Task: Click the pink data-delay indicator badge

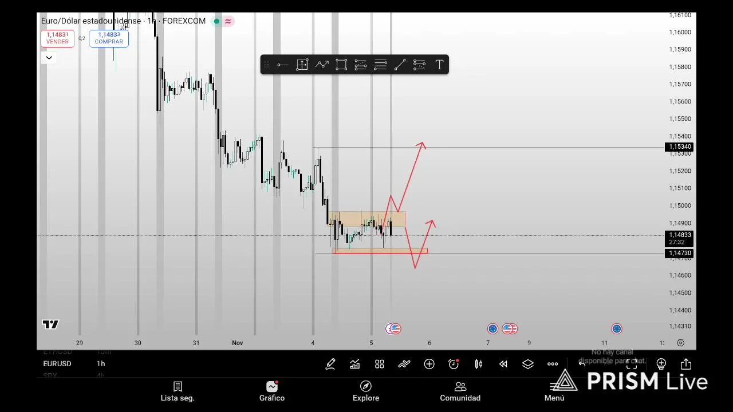Action: [228, 21]
